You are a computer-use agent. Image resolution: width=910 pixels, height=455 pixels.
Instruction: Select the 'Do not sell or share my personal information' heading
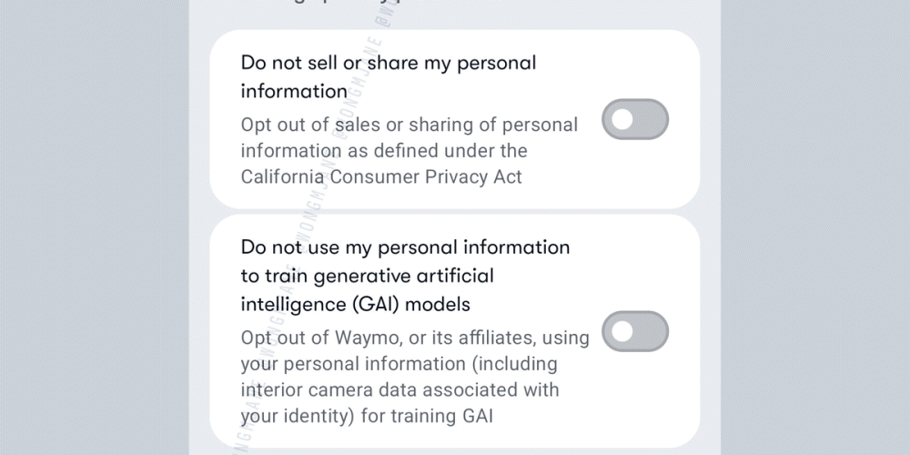[x=389, y=76]
